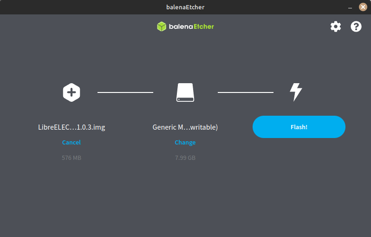Click the hexagon plus image icon
This screenshot has height=237, width=371.
point(72,92)
